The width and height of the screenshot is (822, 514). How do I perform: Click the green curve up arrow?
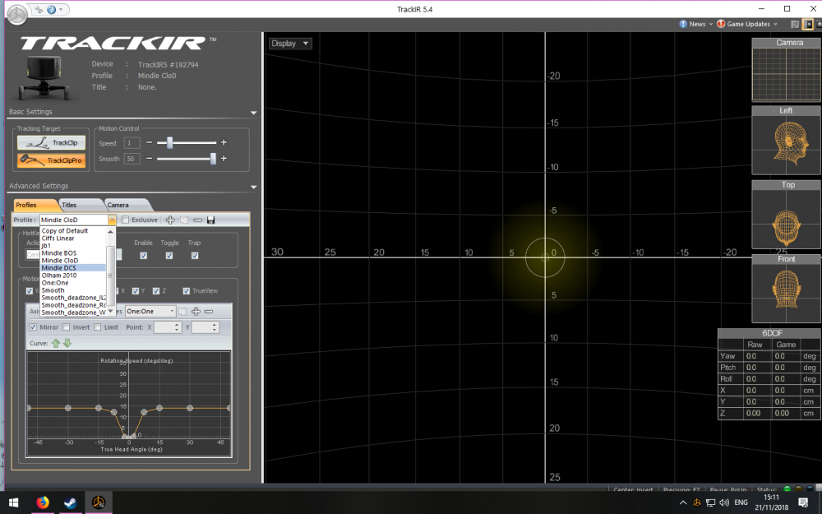click(x=56, y=343)
